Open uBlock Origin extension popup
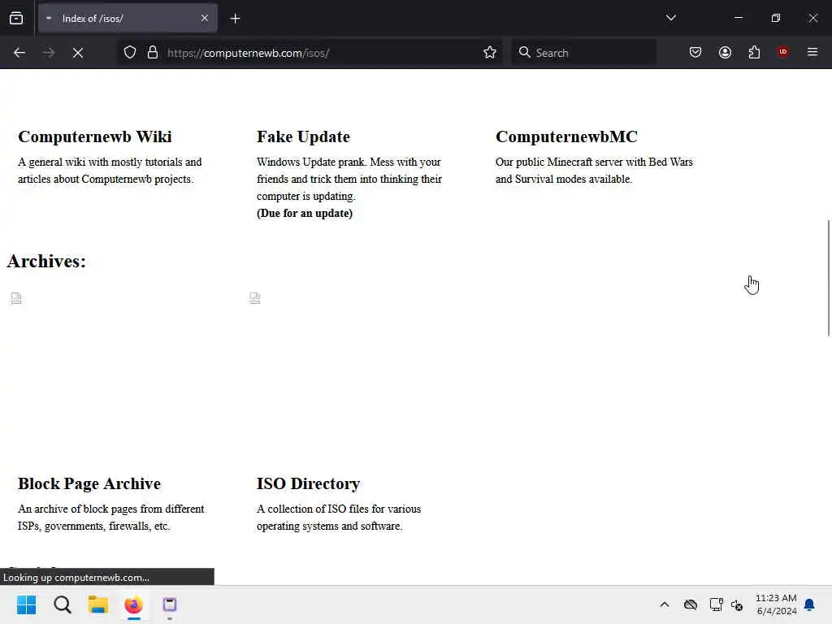The width and height of the screenshot is (832, 624). [782, 52]
